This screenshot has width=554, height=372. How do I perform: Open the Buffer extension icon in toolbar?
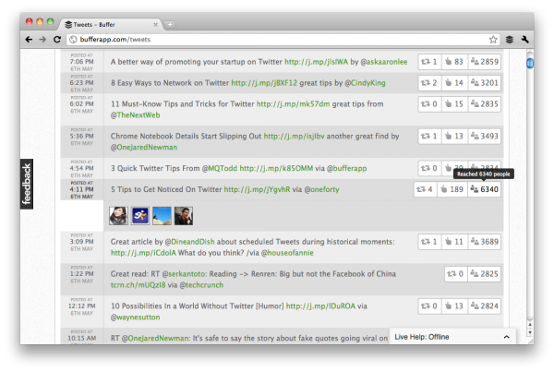(x=509, y=40)
